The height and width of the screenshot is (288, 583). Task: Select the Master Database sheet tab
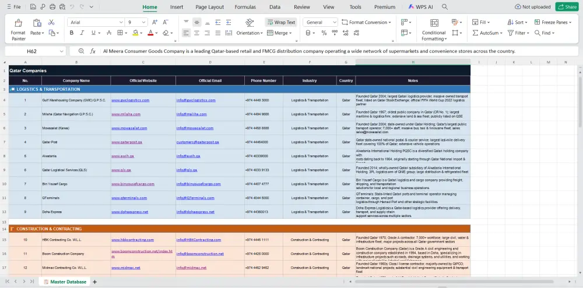pyautogui.click(x=65, y=282)
